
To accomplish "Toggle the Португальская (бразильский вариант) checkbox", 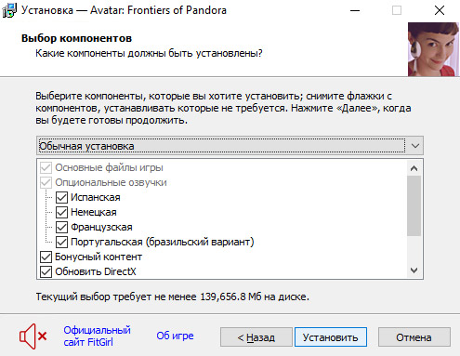I will click(61, 242).
